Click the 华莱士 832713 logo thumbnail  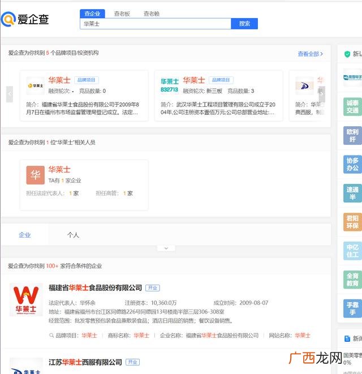pyautogui.click(x=170, y=85)
